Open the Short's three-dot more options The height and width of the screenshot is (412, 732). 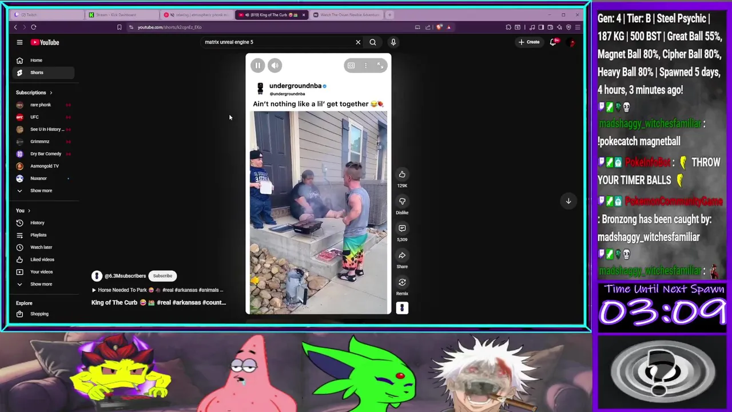tap(366, 66)
